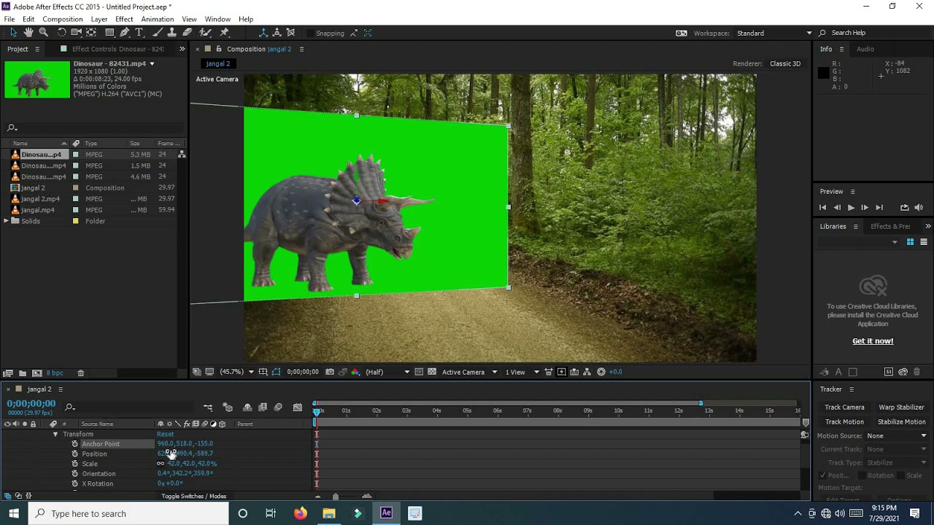Viewport: 934px width, 525px height.
Task: Open the Renderer Classic 3D option
Action: pos(785,63)
